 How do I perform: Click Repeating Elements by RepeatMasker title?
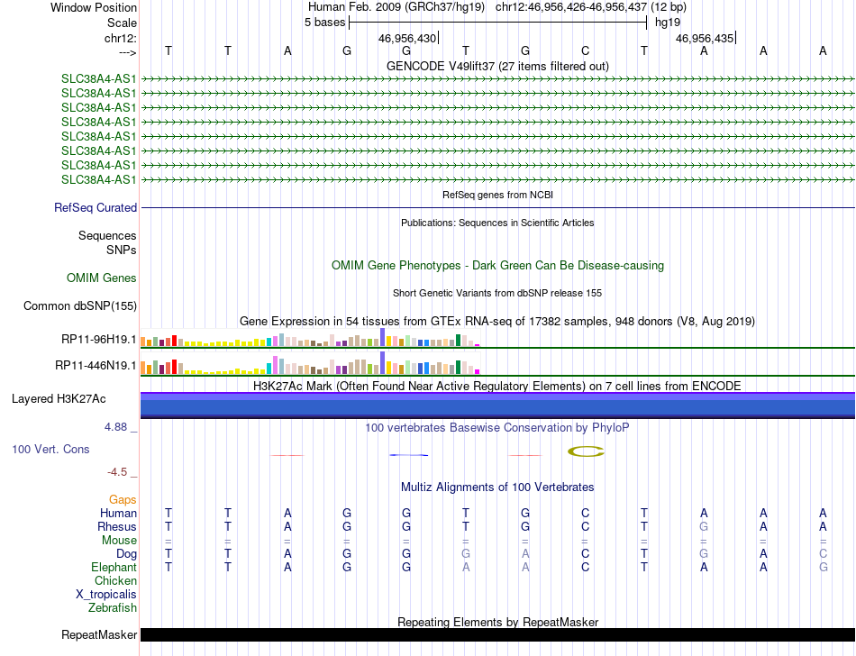pos(498,623)
